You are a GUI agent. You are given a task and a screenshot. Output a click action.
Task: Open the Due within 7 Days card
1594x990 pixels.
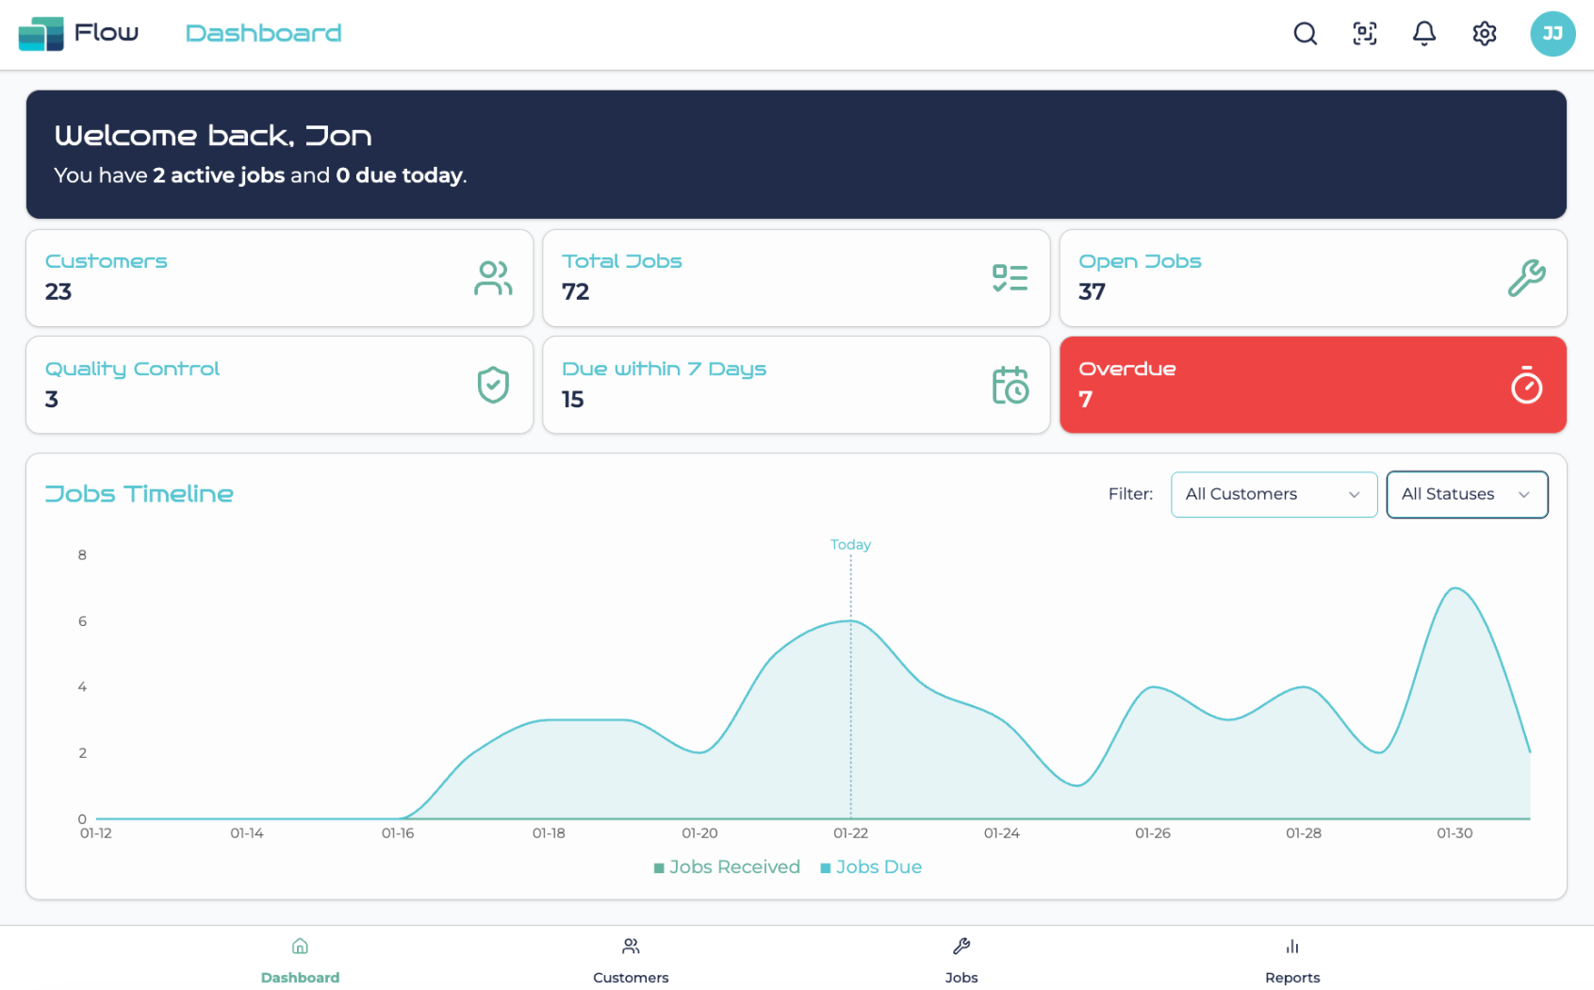click(796, 386)
